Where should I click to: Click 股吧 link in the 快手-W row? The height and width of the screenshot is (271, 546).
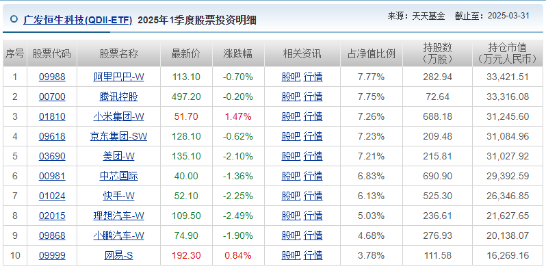pyautogui.click(x=291, y=196)
